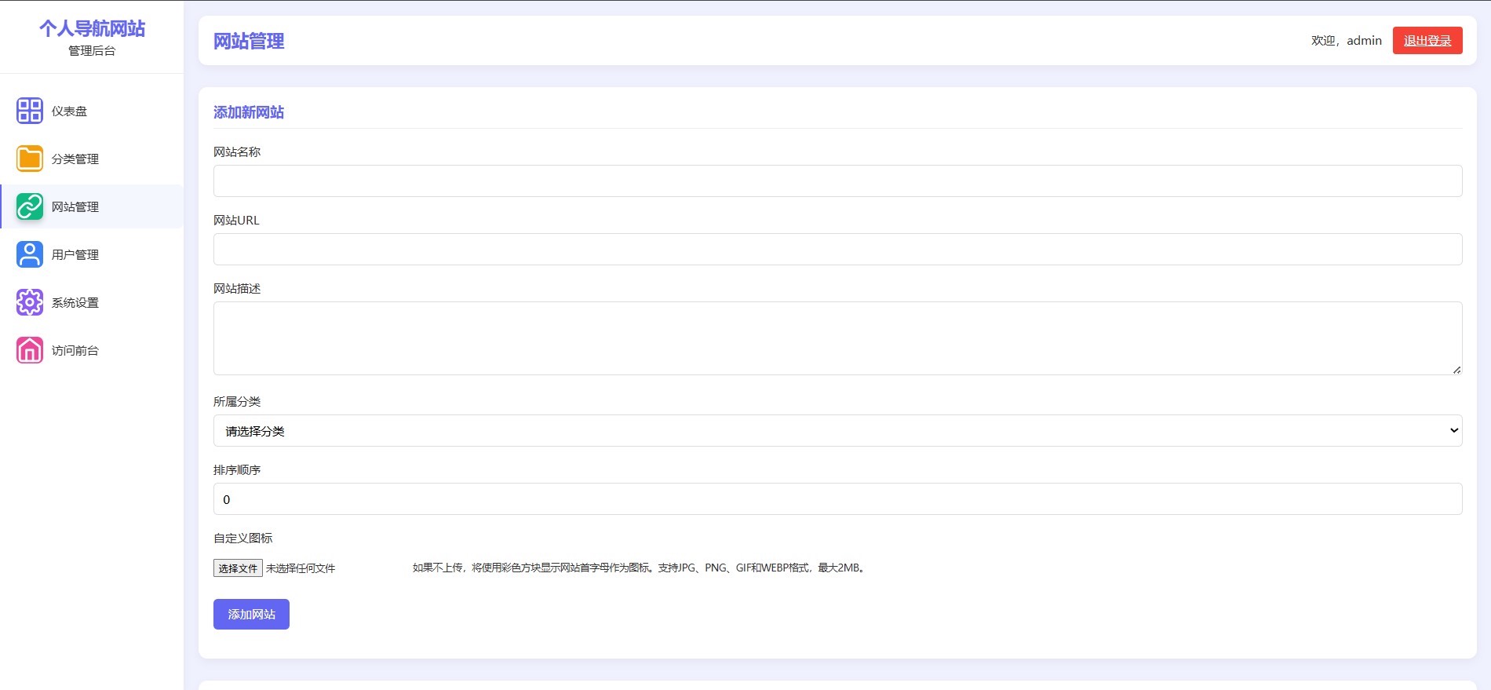The width and height of the screenshot is (1491, 690).
Task: Click the 自定义图标 field label
Action: (x=243, y=538)
